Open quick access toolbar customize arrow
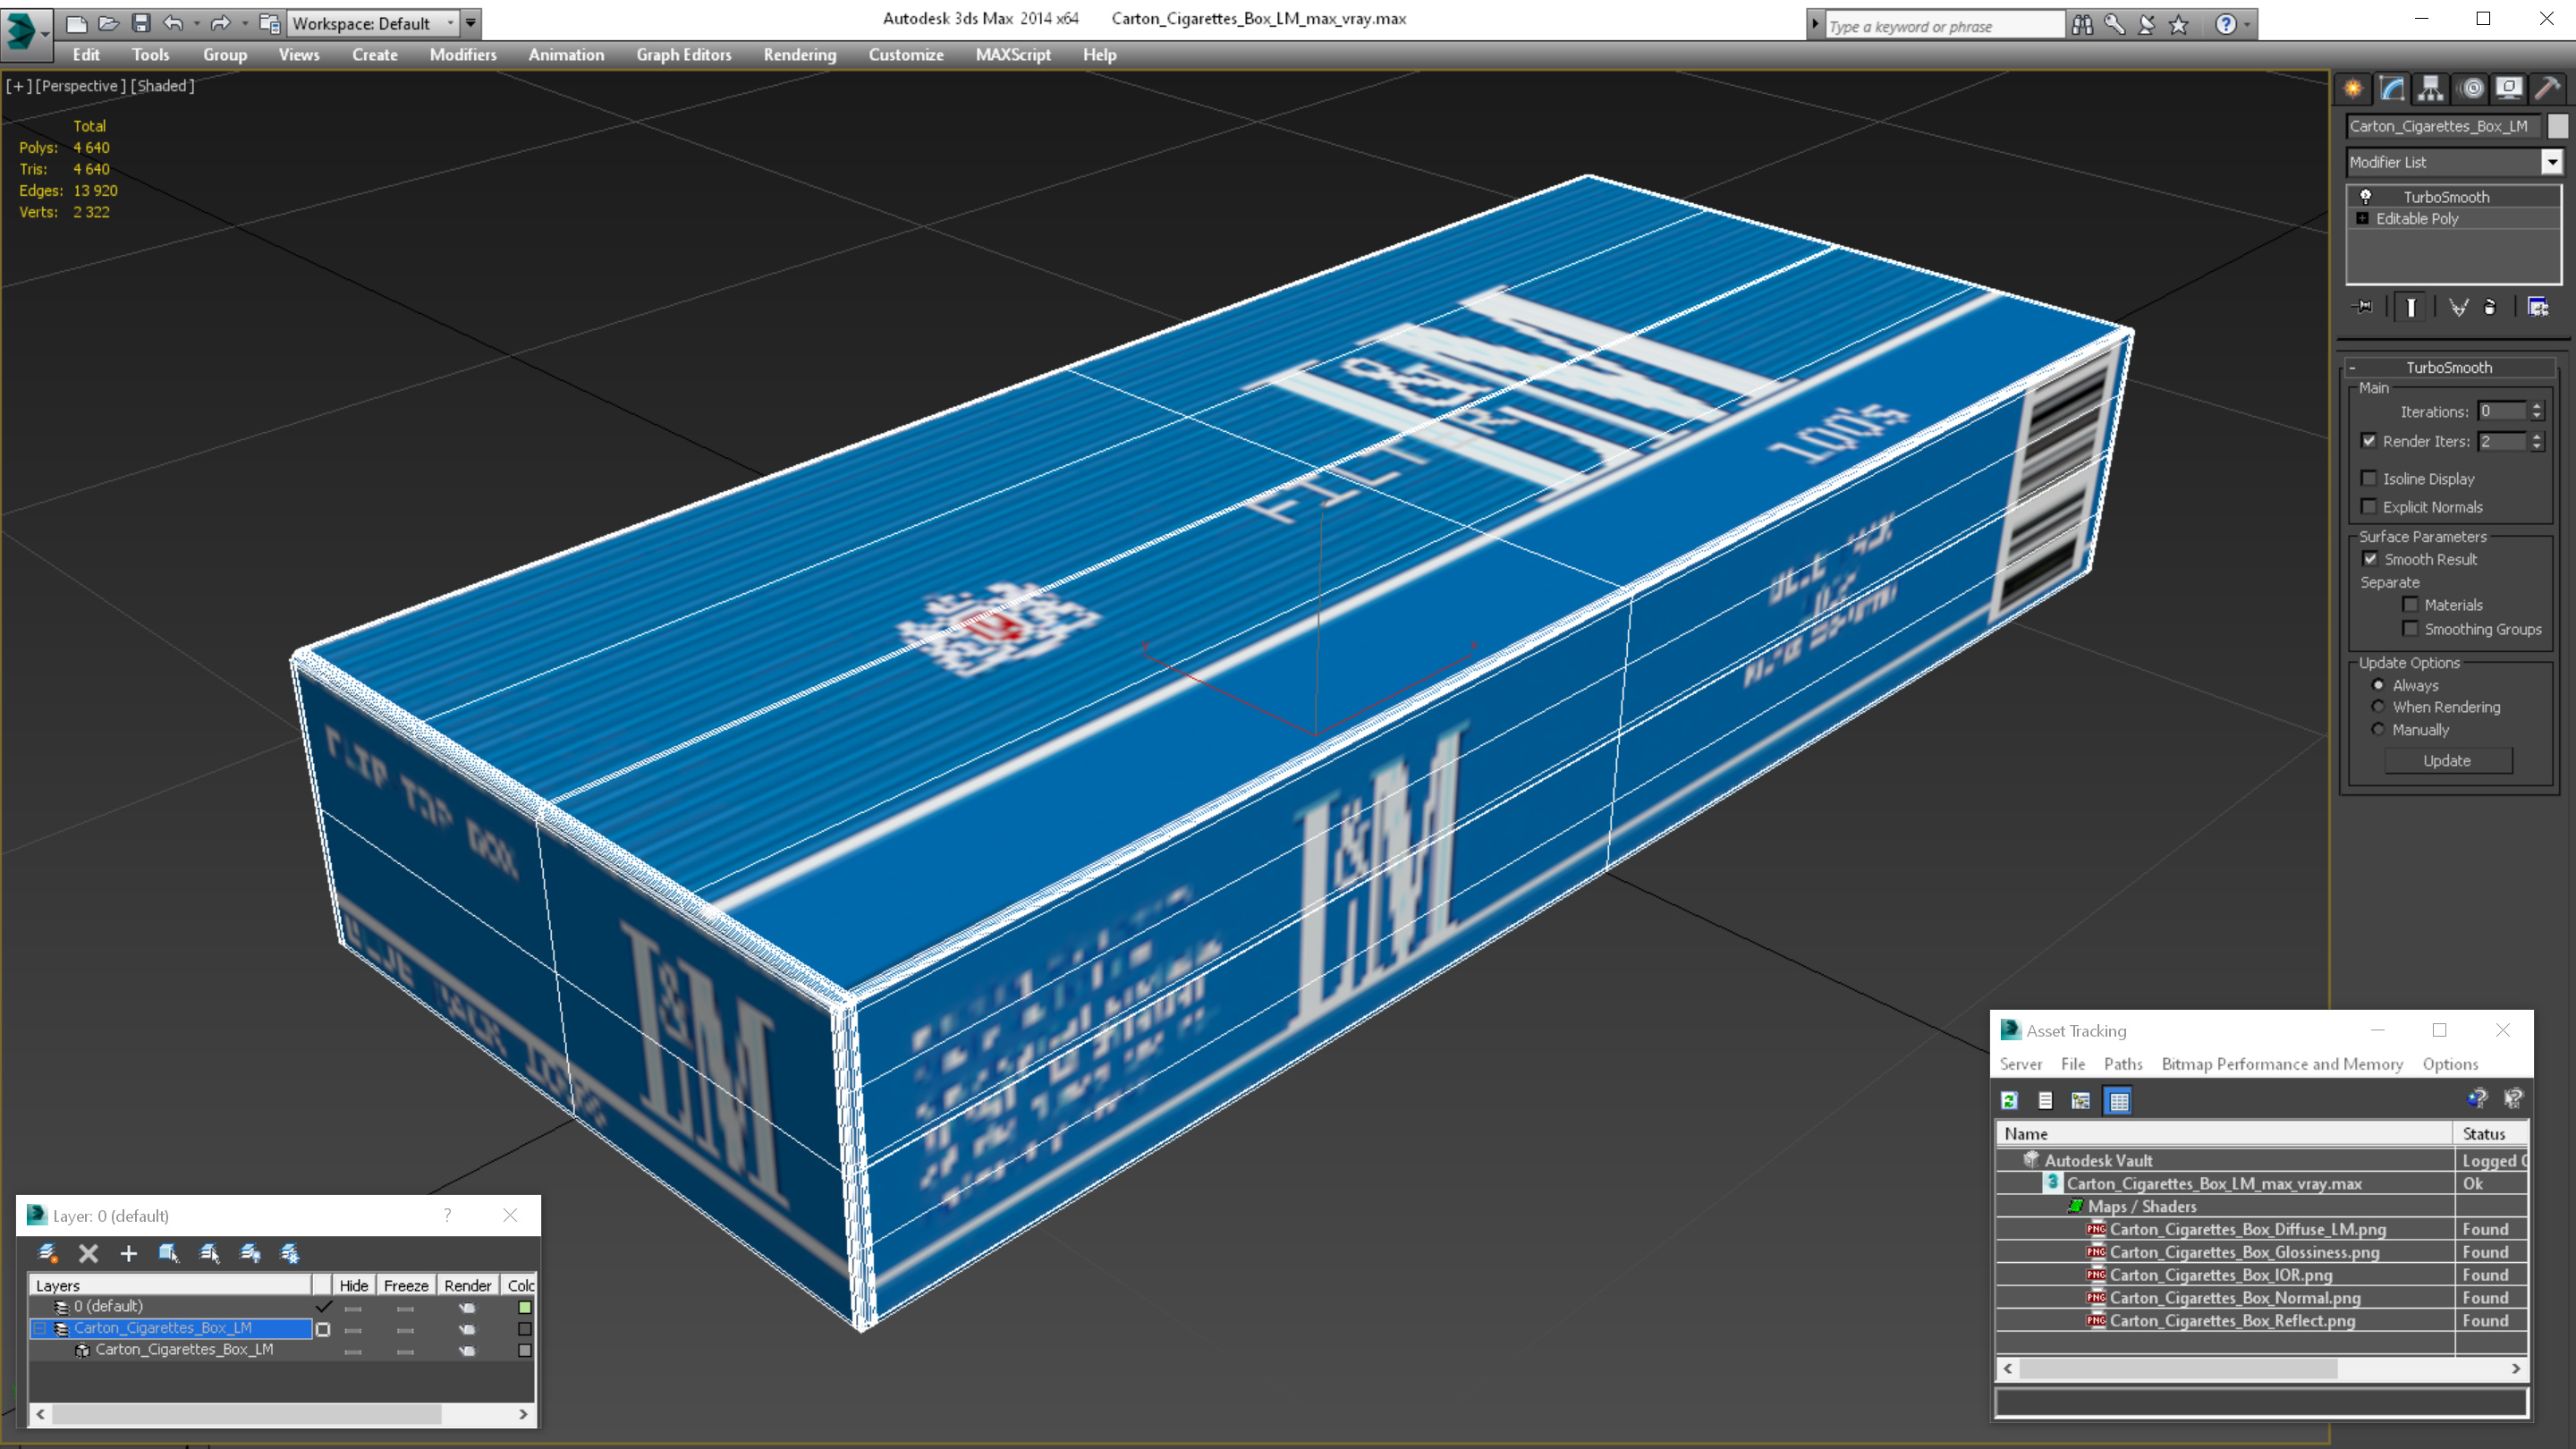 (471, 23)
